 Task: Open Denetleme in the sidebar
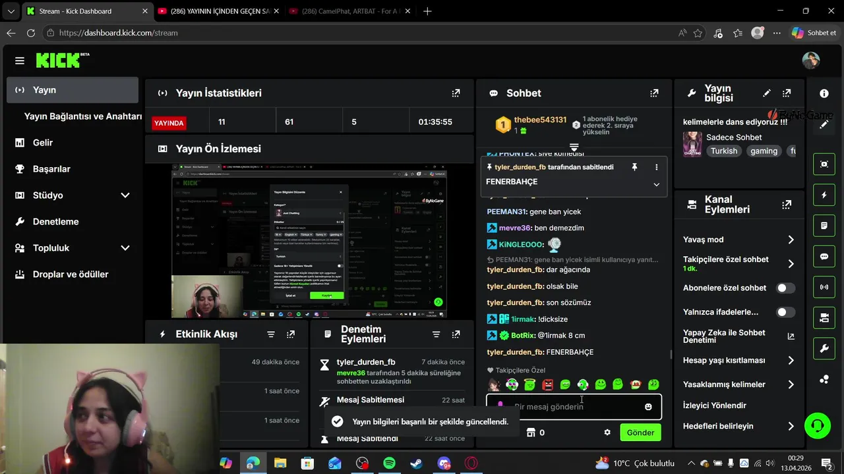point(73,222)
